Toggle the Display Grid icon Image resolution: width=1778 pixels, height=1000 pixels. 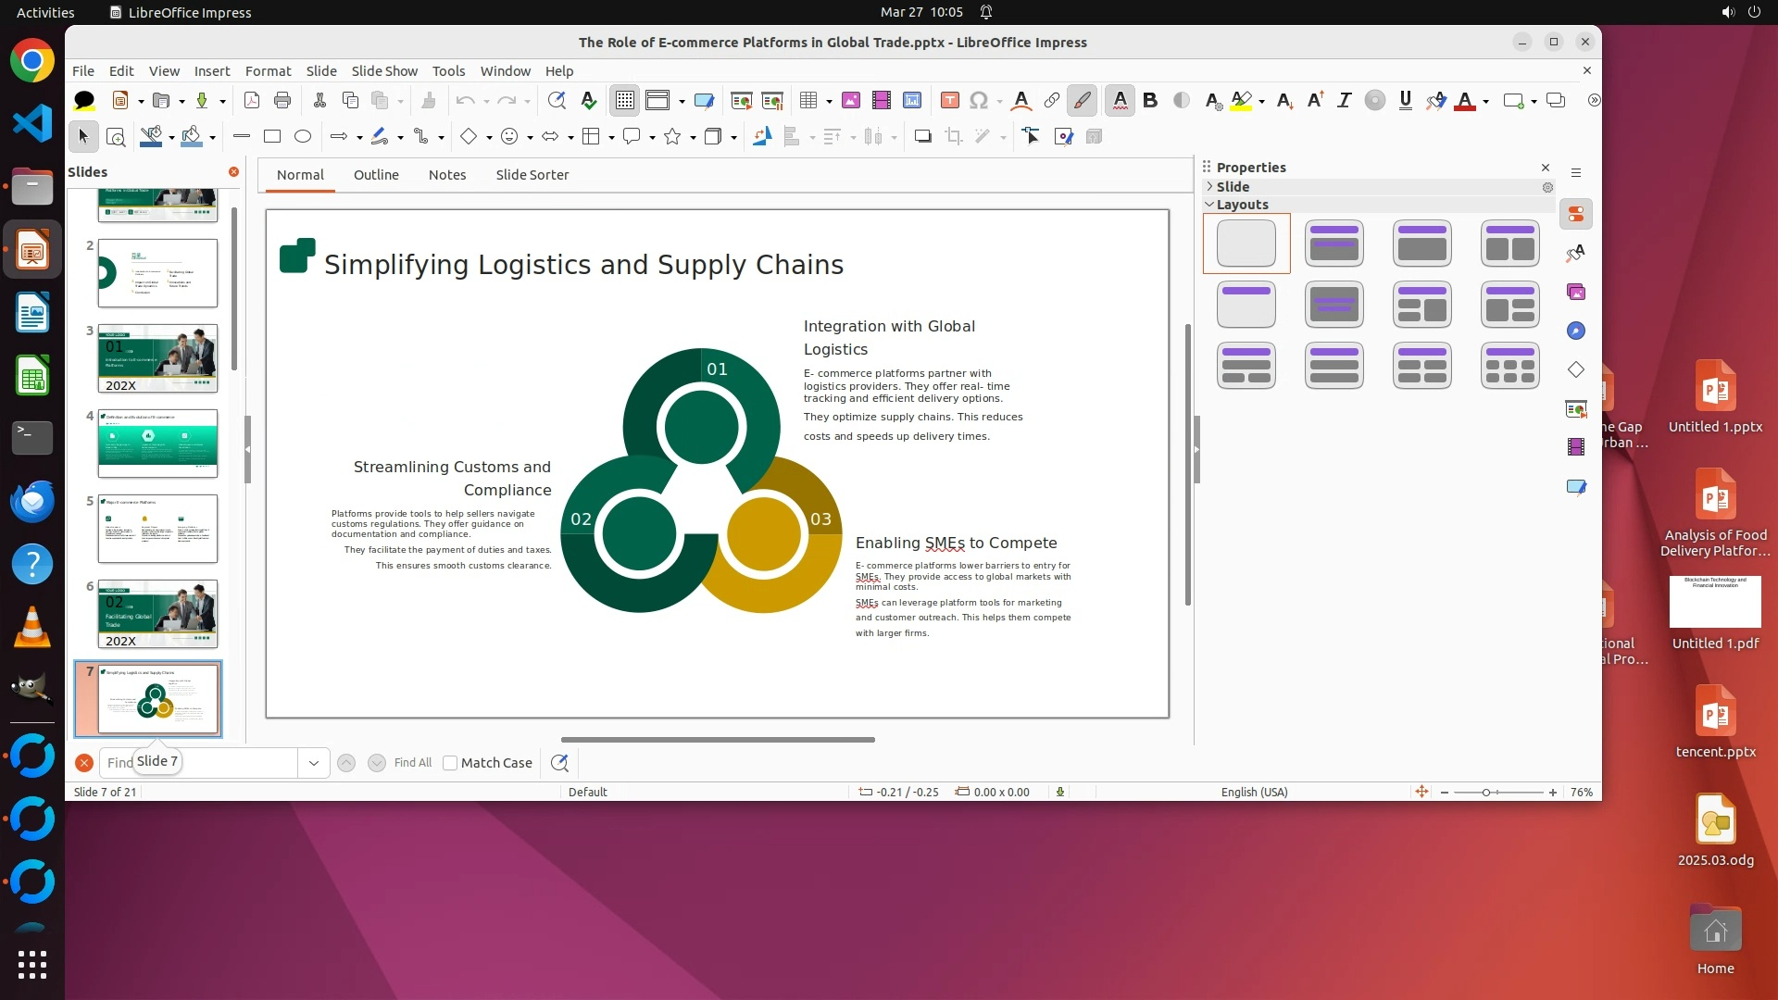pyautogui.click(x=625, y=100)
